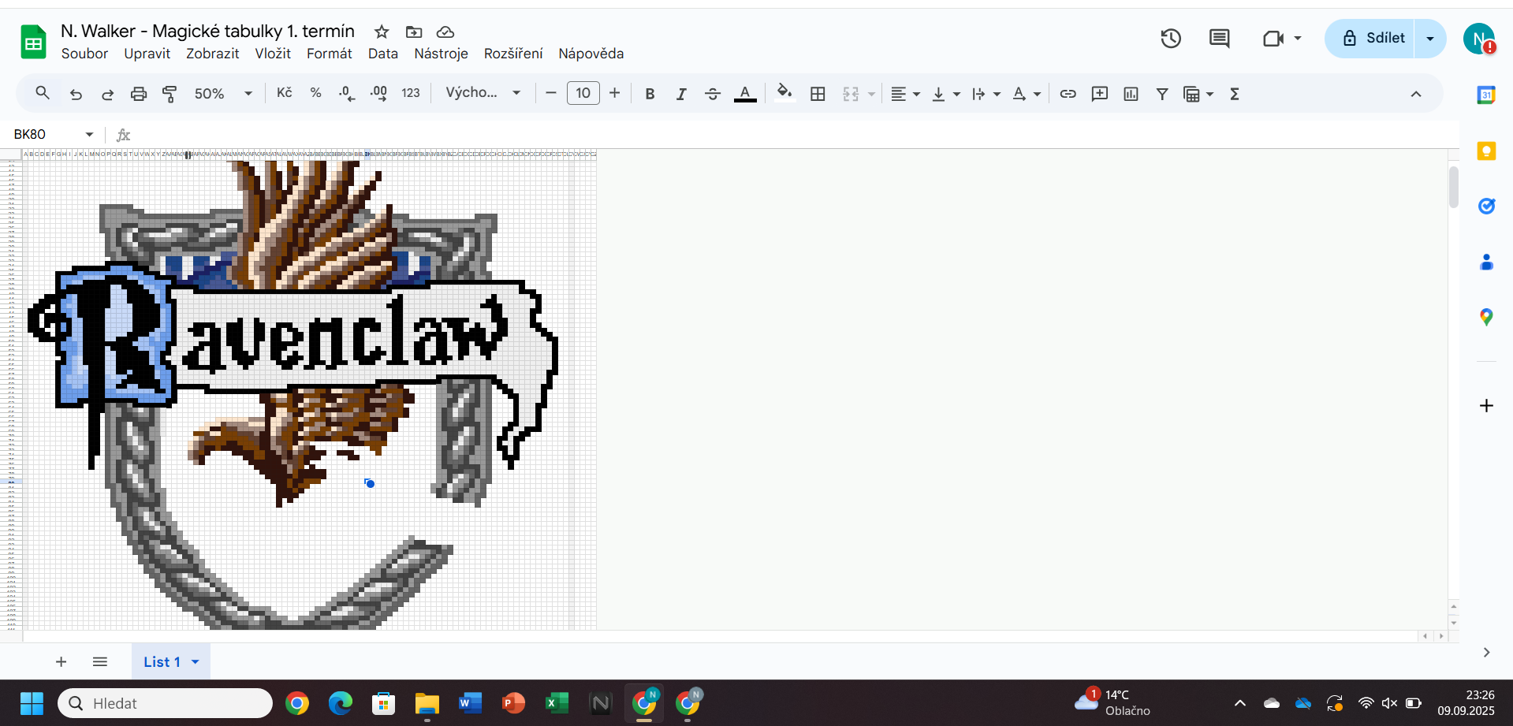Hide the menus with the collapse arrow
The height and width of the screenshot is (726, 1513).
pos(1416,94)
